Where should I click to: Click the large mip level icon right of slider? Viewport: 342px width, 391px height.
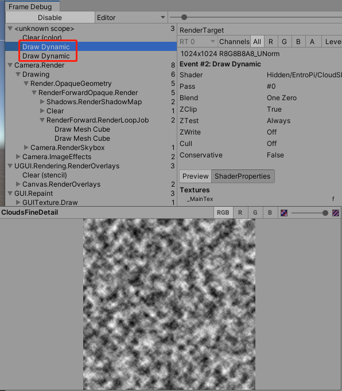tap(336, 213)
